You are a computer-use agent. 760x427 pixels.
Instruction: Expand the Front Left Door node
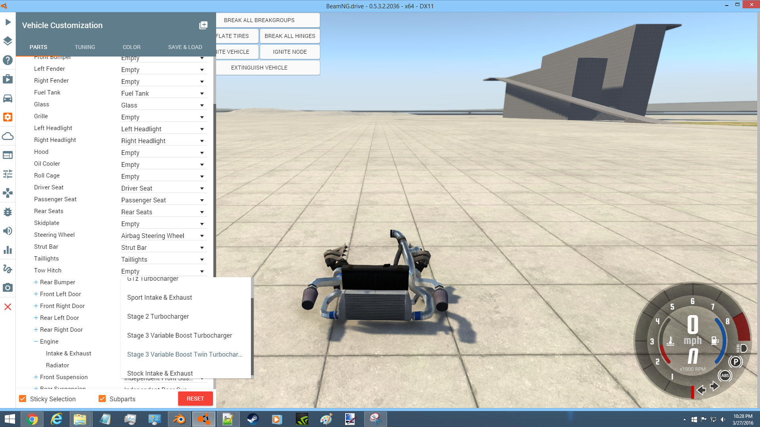click(36, 294)
